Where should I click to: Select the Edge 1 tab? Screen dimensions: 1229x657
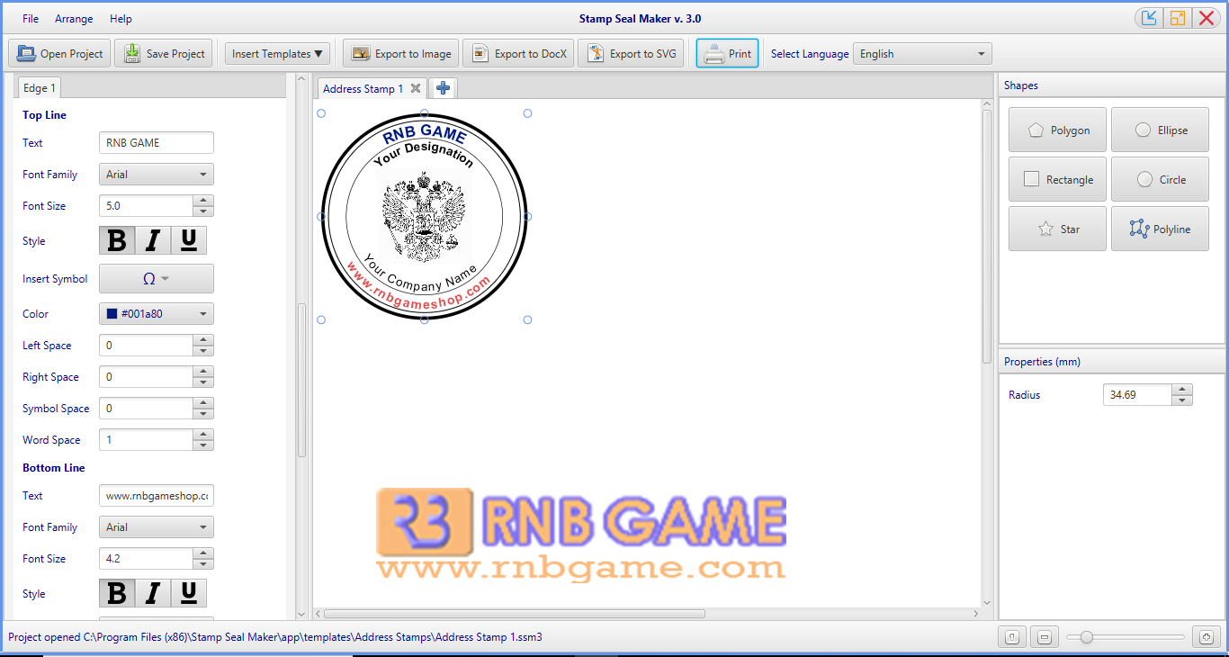tap(40, 87)
